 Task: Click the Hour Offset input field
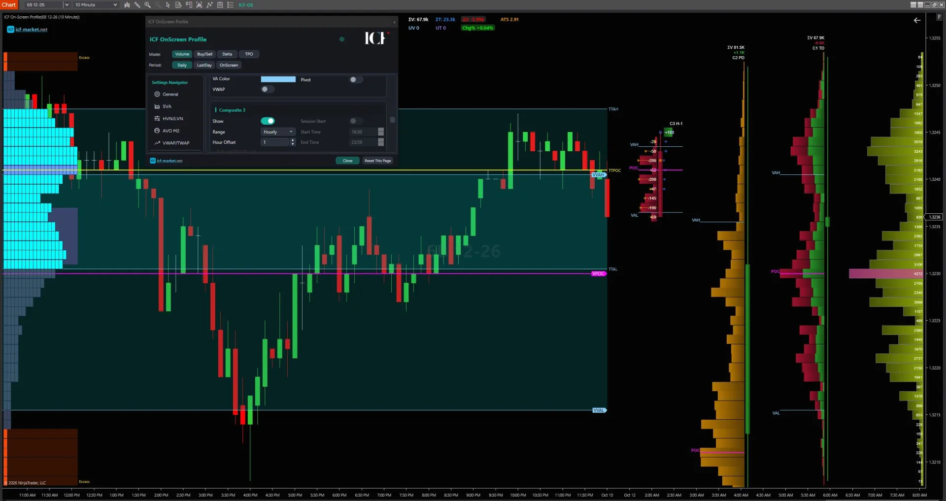pyautogui.click(x=275, y=142)
